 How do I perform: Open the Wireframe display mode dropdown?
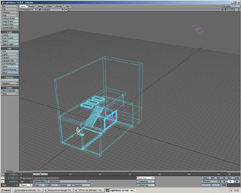pos(51,10)
